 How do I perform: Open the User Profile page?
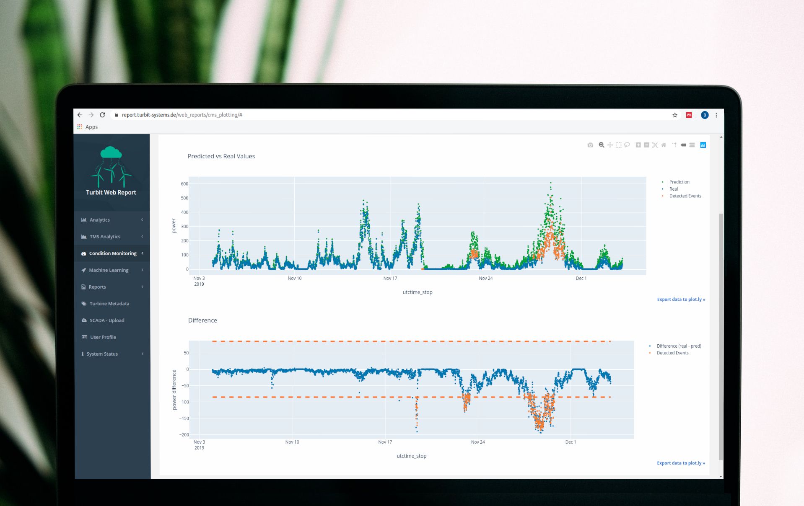pyautogui.click(x=102, y=337)
